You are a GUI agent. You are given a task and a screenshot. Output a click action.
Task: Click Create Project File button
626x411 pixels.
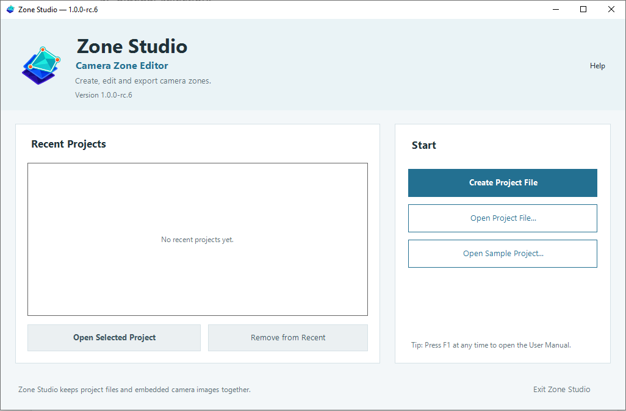point(503,183)
